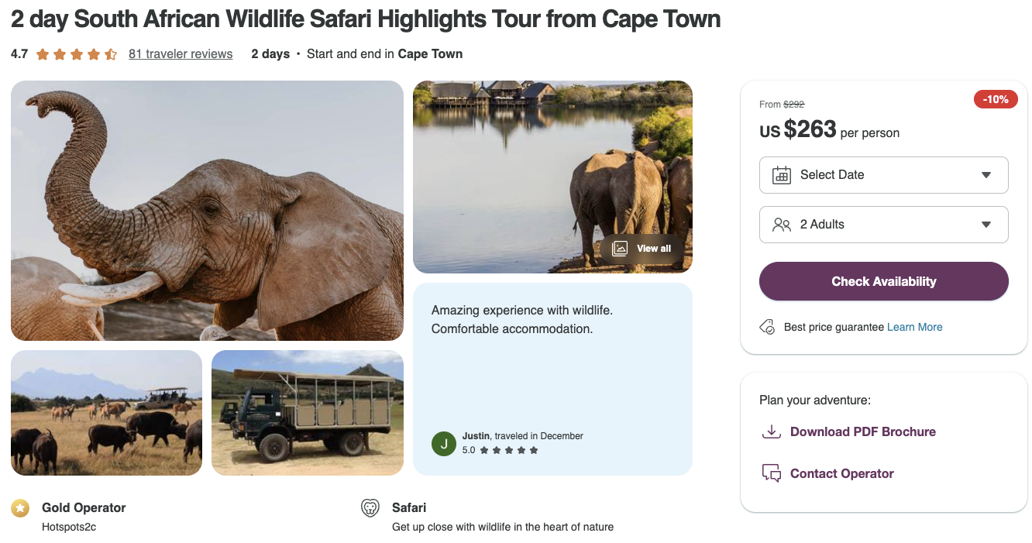Click the Safari animal icon
This screenshot has height=543, width=1032.
pyautogui.click(x=370, y=508)
